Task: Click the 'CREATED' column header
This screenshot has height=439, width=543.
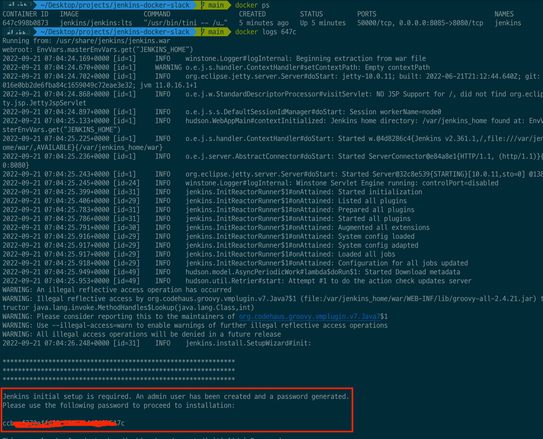Action: [252, 14]
